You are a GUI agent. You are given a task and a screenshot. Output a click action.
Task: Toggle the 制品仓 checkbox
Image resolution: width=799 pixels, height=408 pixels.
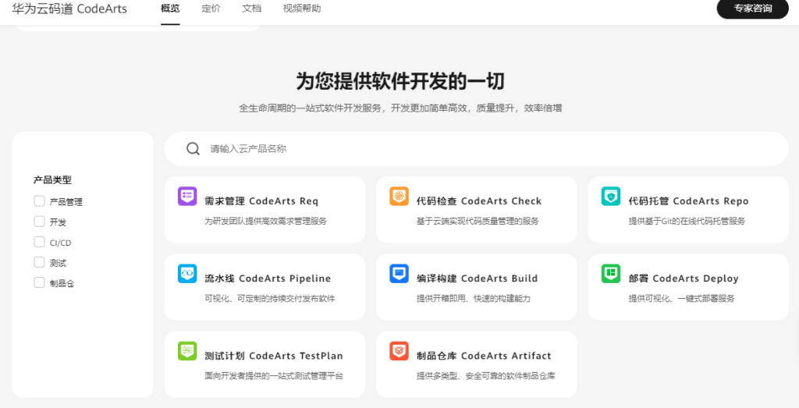coord(39,282)
